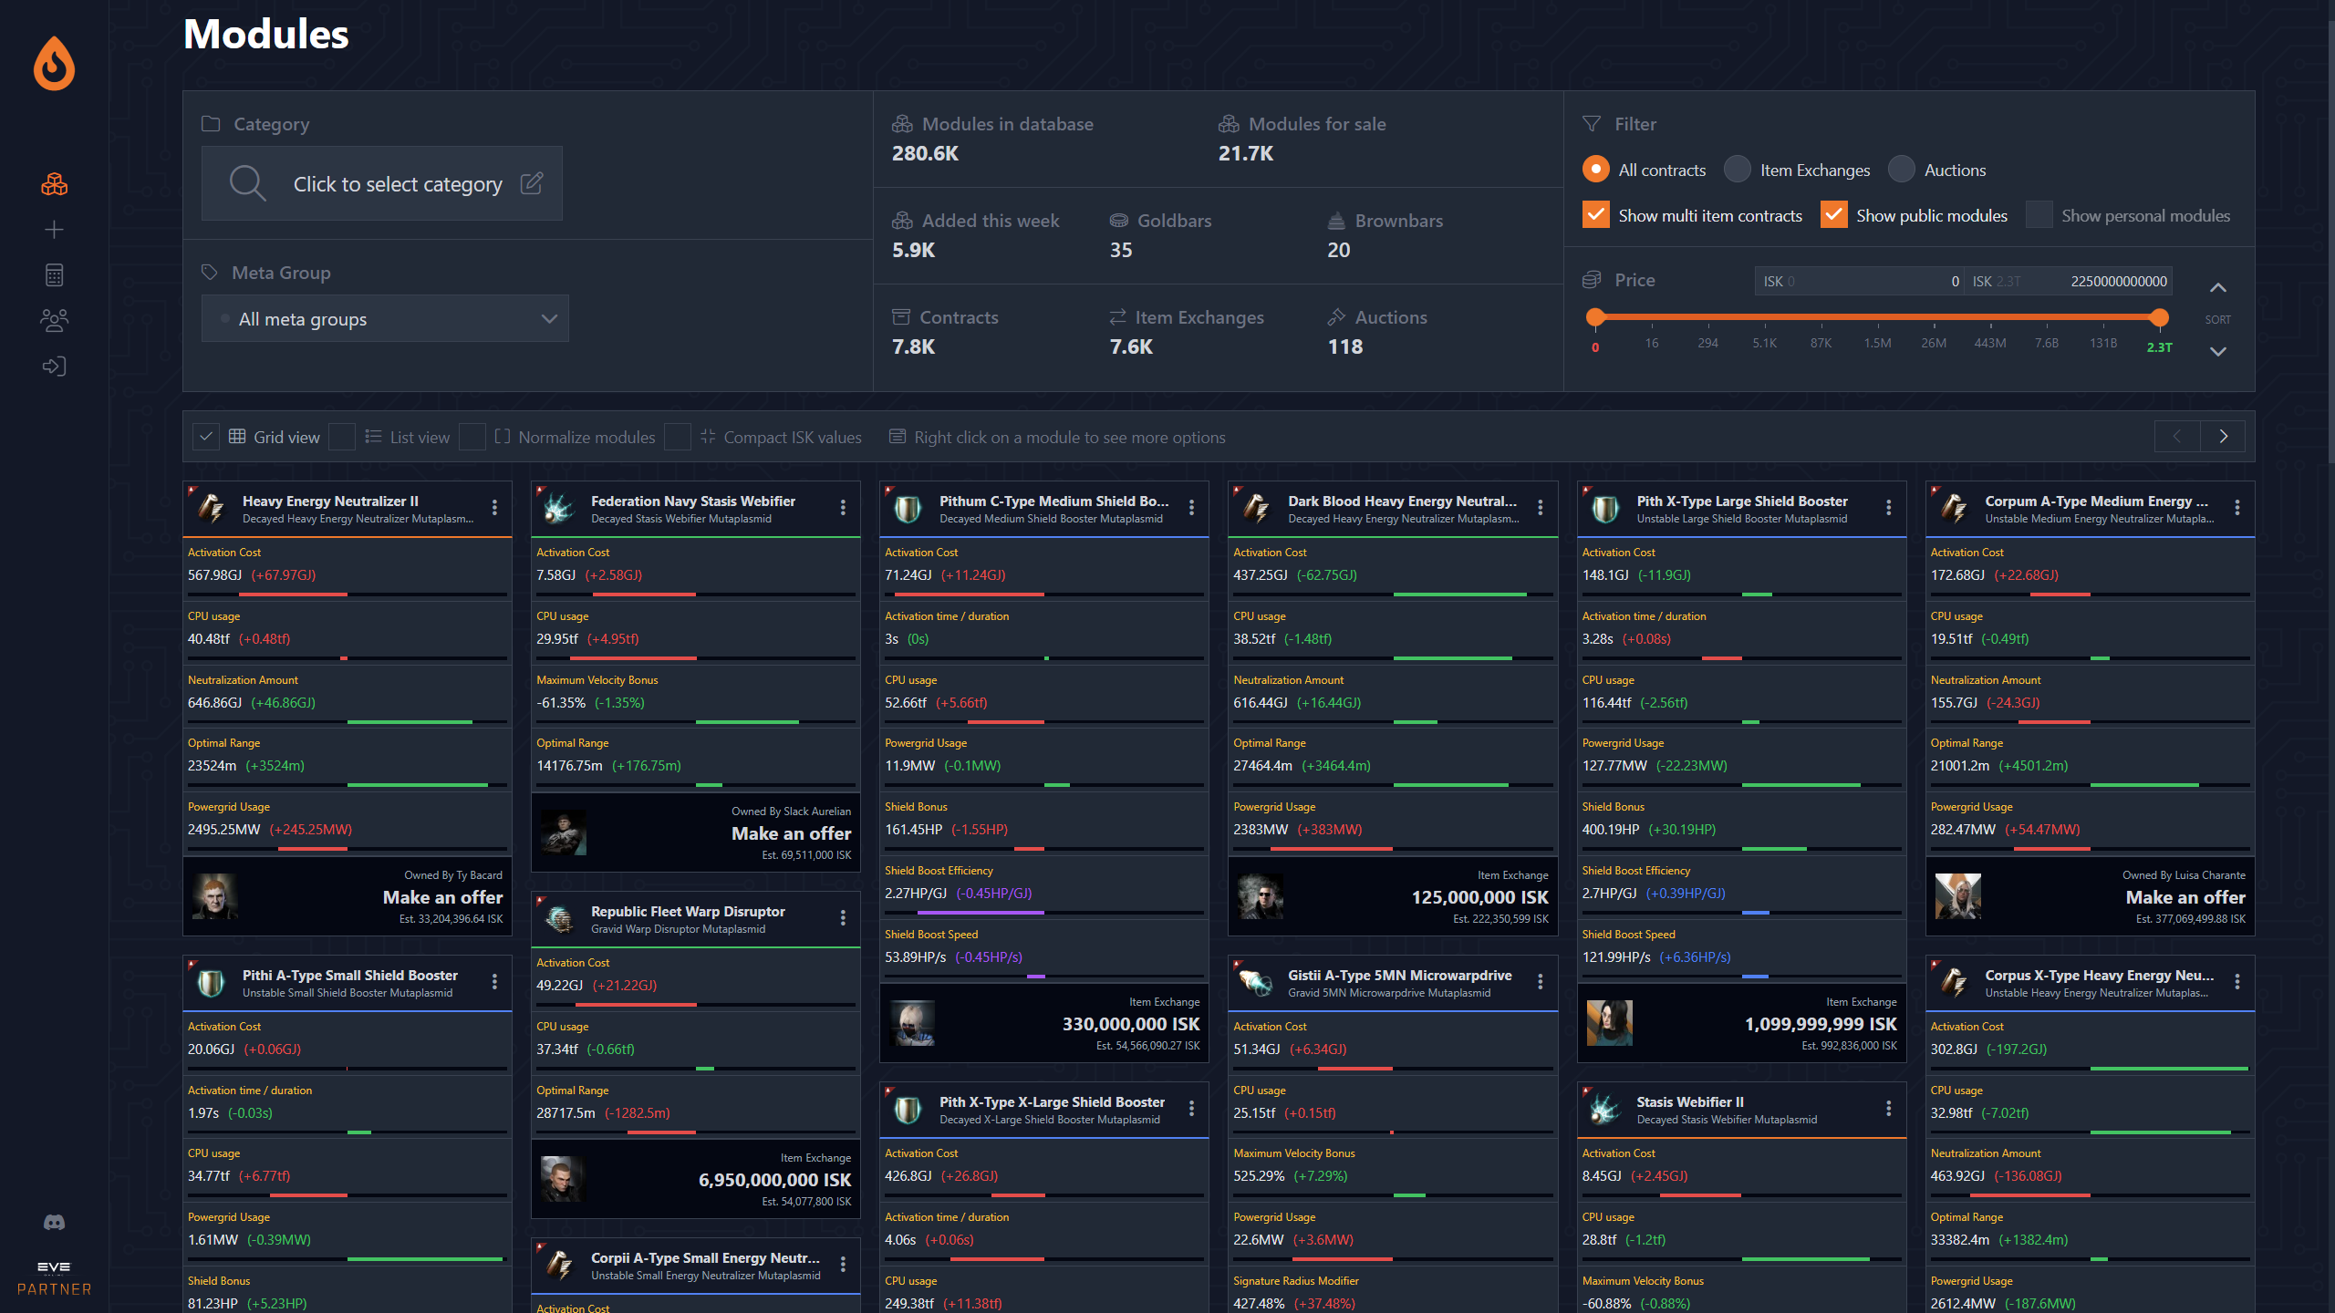Click the minimum ISK price input field

[1859, 281]
